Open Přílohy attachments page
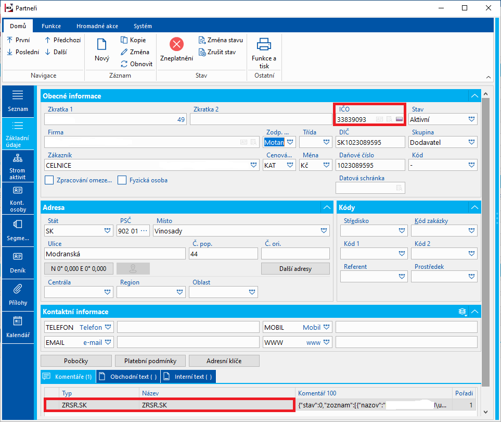Screen dimensions: 501x422 [18, 295]
